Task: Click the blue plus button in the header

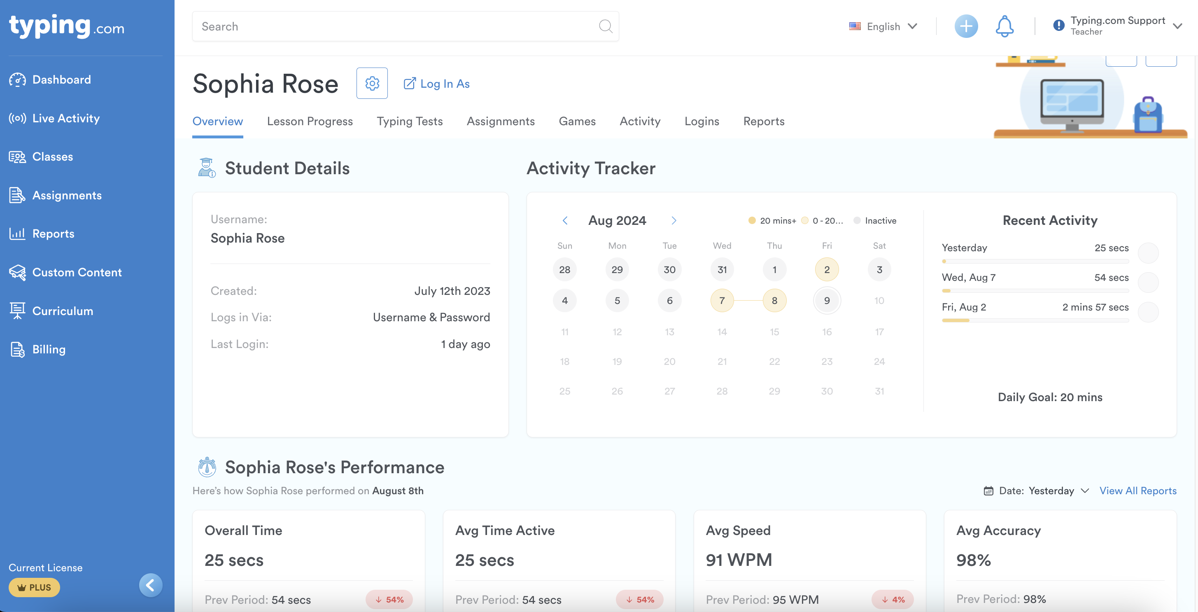Action: pos(966,26)
